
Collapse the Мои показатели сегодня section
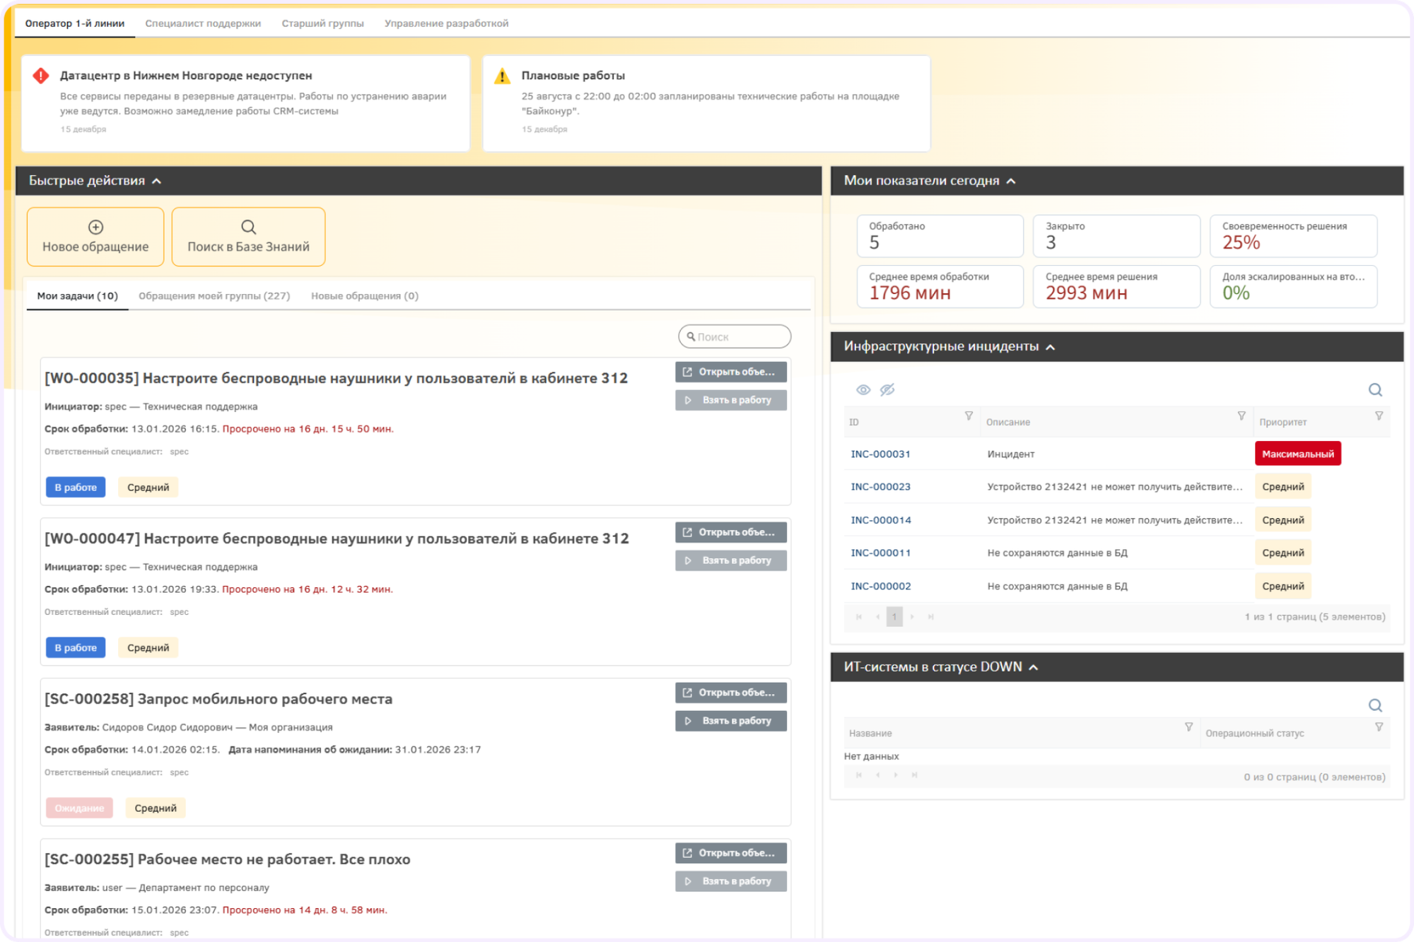pyautogui.click(x=1011, y=182)
